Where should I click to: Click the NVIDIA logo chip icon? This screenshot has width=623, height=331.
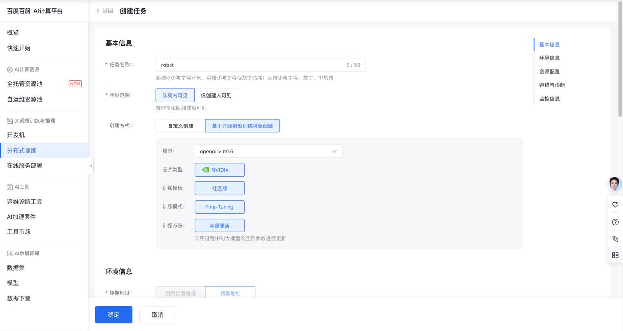click(x=205, y=170)
